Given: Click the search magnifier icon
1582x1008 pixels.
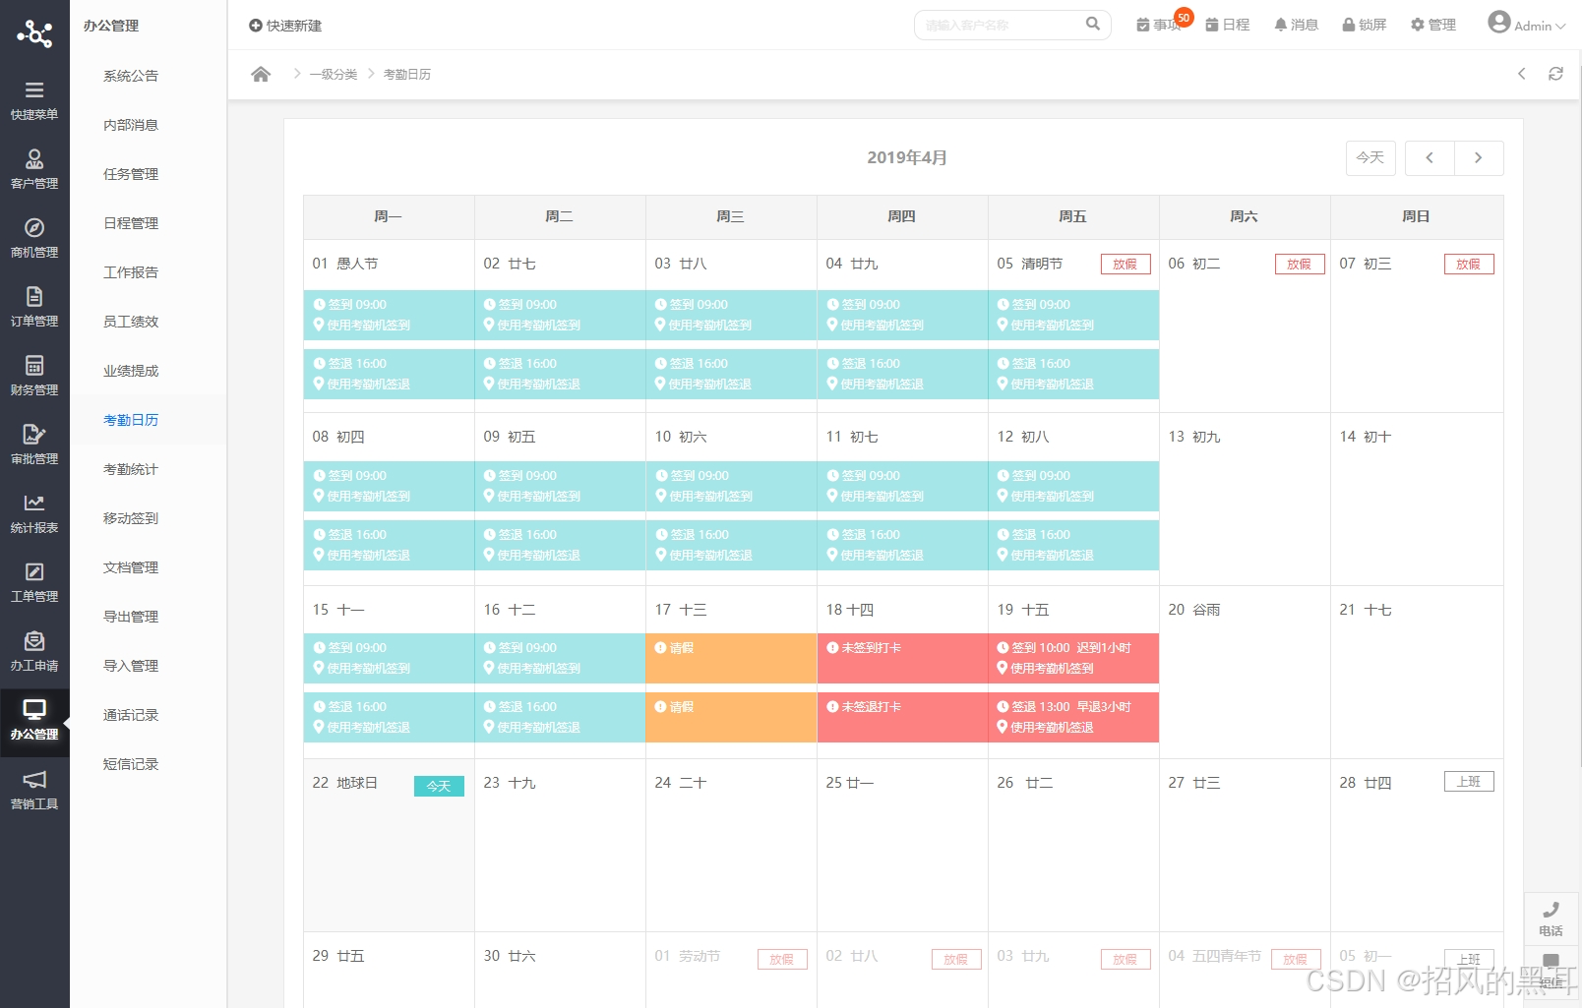Looking at the screenshot, I should tap(1093, 25).
